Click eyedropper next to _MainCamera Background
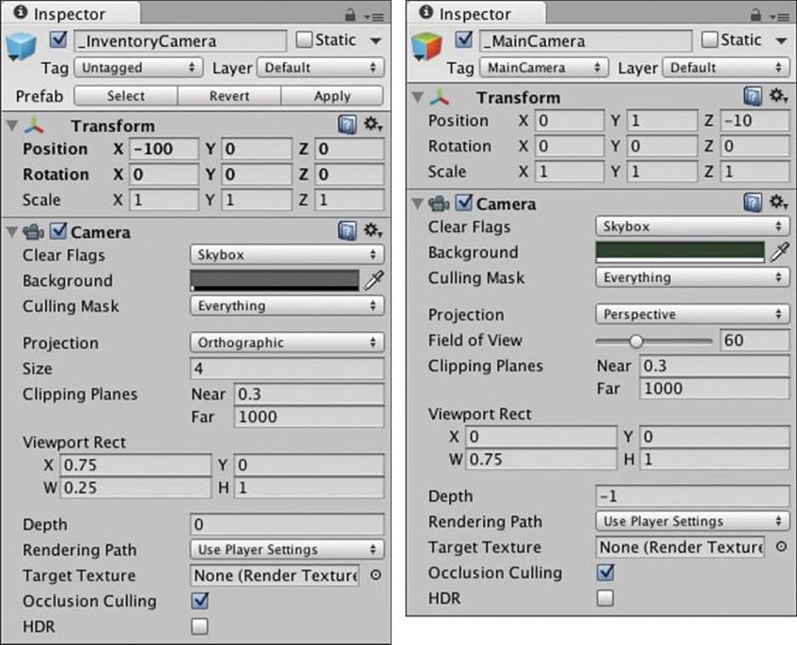797x645 pixels. pyautogui.click(x=780, y=251)
